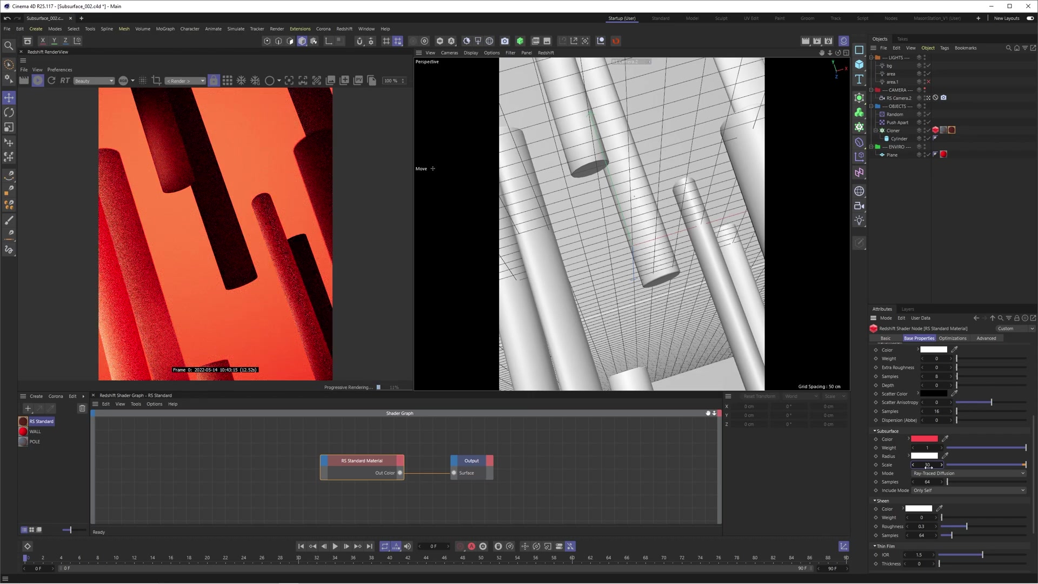Toggle visibility dots for the Cylinder object
This screenshot has width=1038, height=584.
925,138
